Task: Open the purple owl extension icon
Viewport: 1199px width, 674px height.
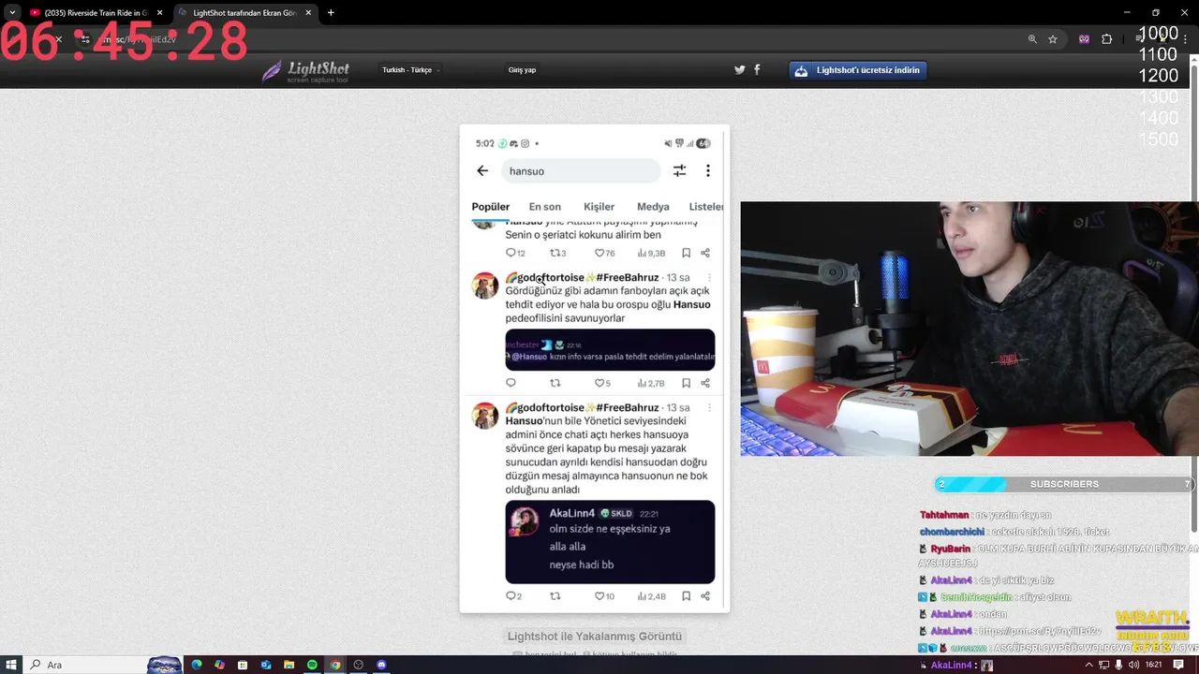Action: click(1084, 39)
